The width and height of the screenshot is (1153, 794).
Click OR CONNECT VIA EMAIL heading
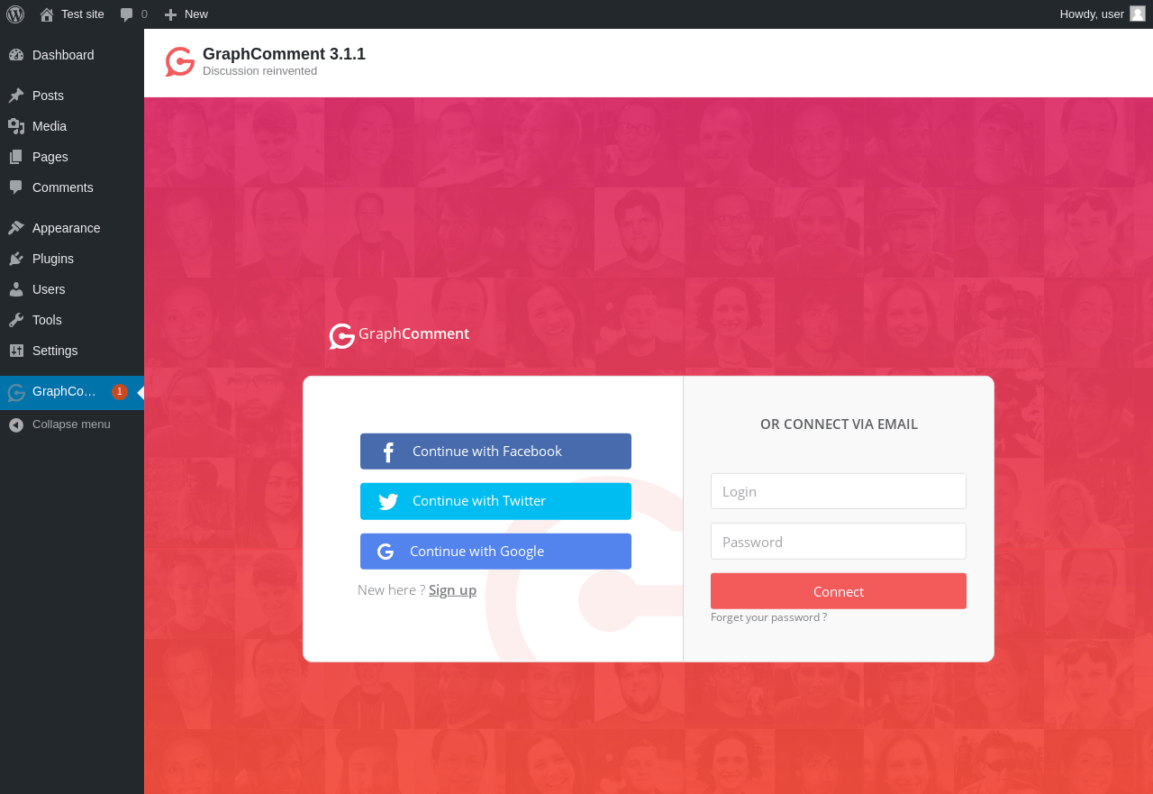click(x=839, y=424)
